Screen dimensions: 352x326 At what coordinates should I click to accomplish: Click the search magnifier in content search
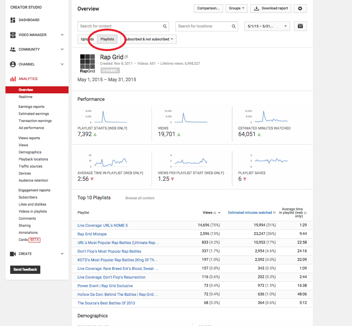[x=164, y=26]
